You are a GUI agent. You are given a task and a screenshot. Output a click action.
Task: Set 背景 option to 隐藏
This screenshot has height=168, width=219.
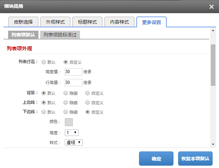66,93
